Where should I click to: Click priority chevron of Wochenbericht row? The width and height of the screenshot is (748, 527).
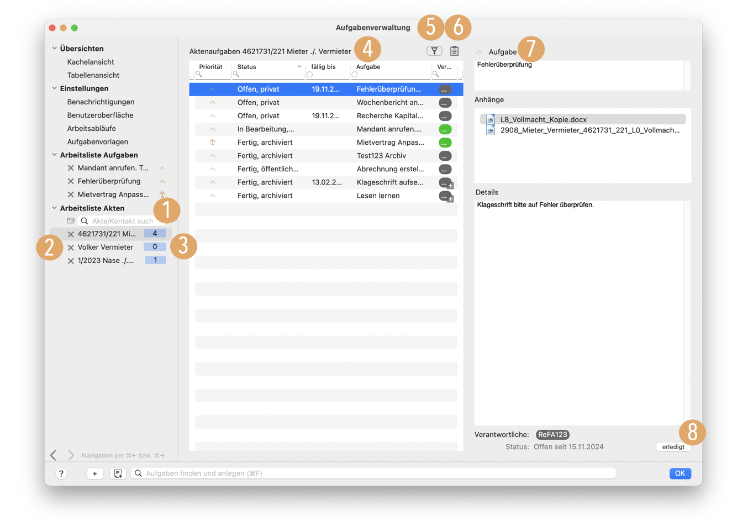click(212, 102)
